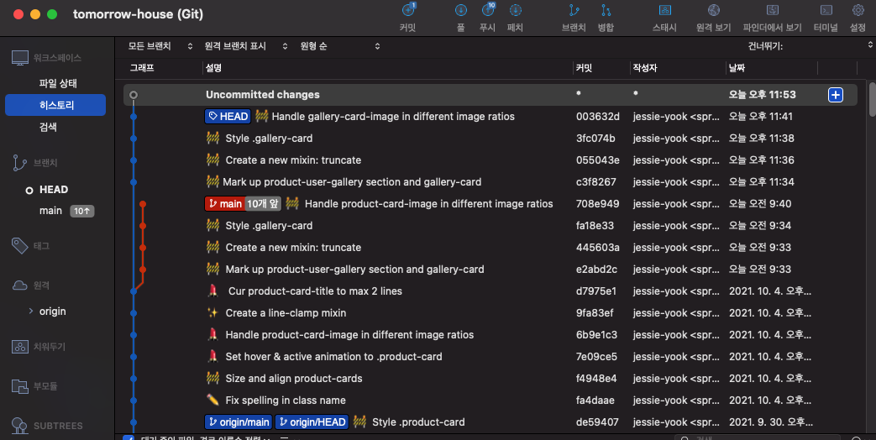The height and width of the screenshot is (440, 876).
Task: Select 파일 상태 in the sidebar
Action: tap(58, 83)
